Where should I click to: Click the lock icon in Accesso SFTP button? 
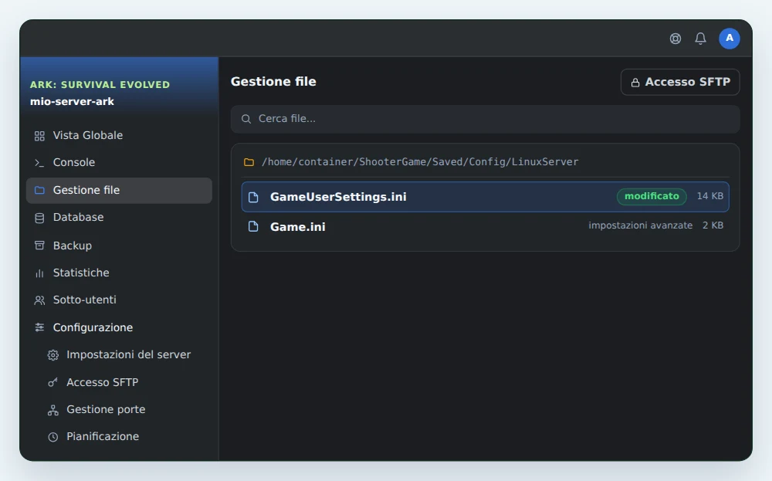(x=635, y=83)
